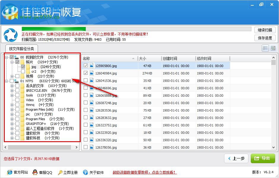Uncheck the jpg folder checkbox
Viewport: 279px width, 178px height.
pos(23,67)
